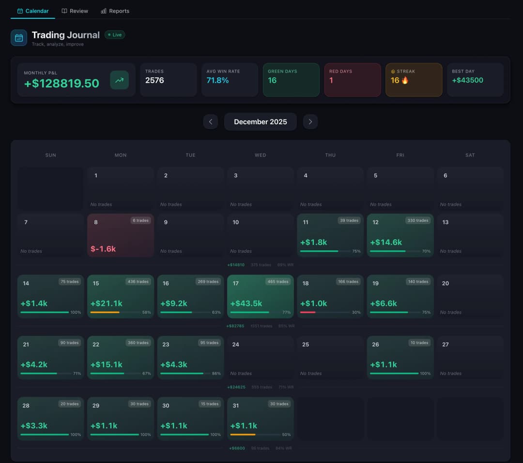The height and width of the screenshot is (463, 523).
Task: Click the previous month chevron arrow
Action: pos(210,121)
